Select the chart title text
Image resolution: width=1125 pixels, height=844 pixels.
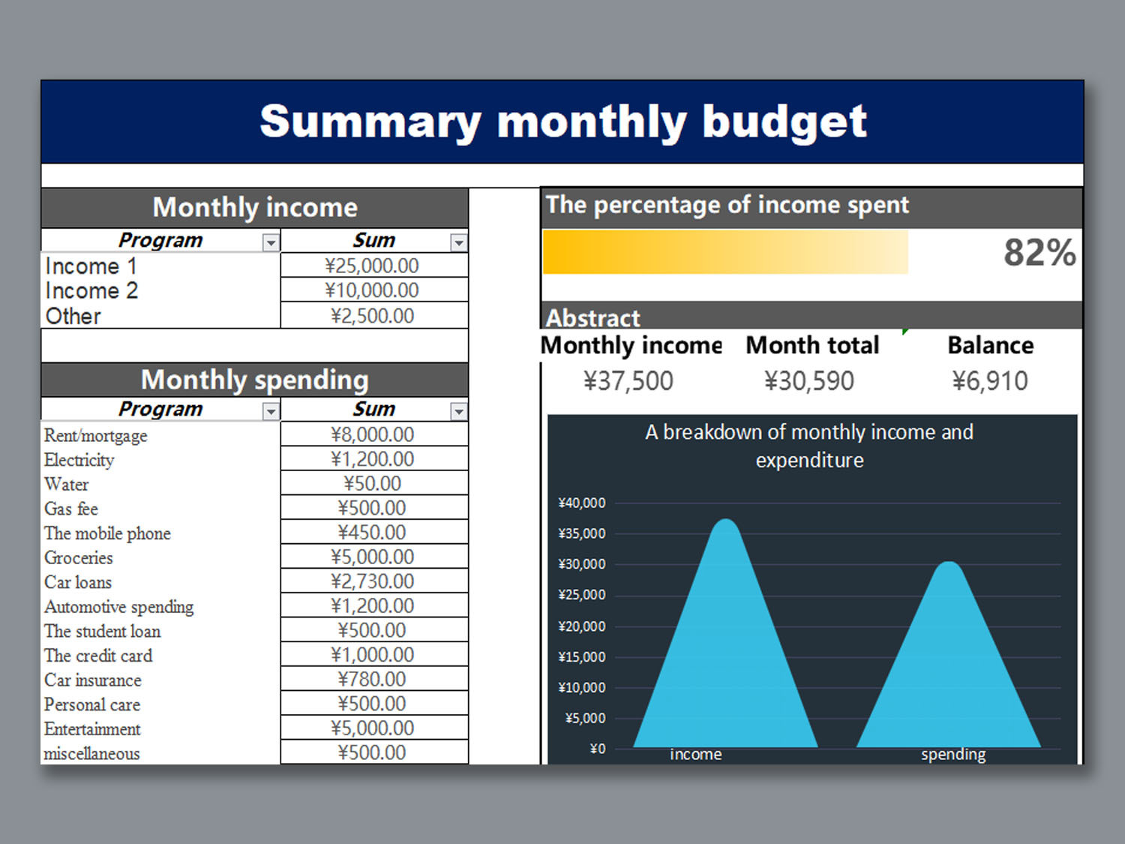[809, 446]
